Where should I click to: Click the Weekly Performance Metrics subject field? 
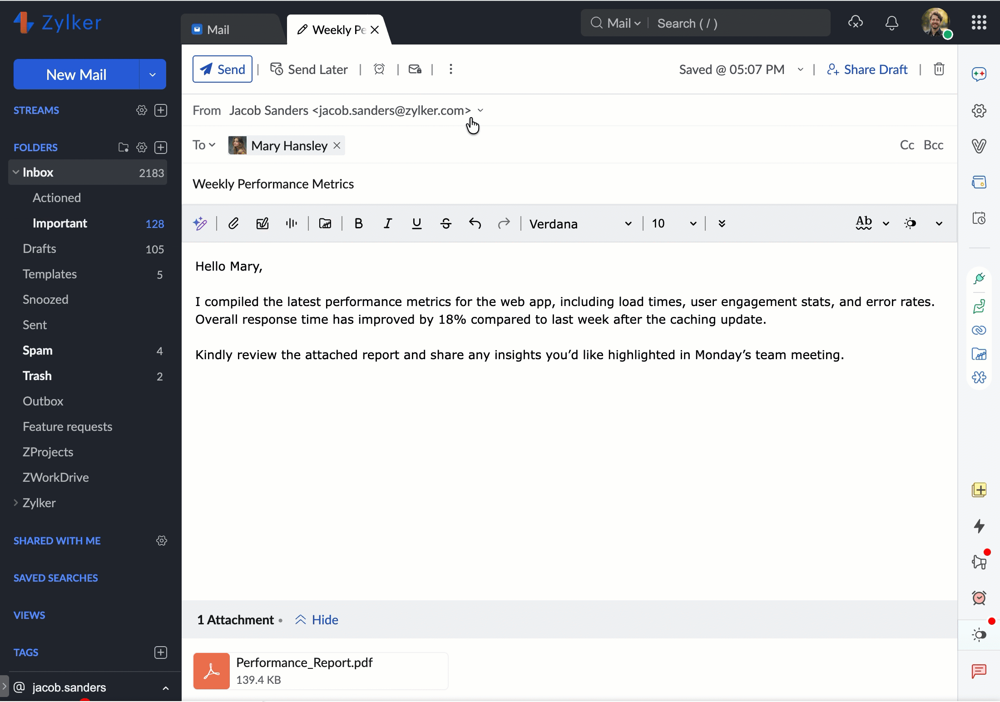tap(569, 184)
